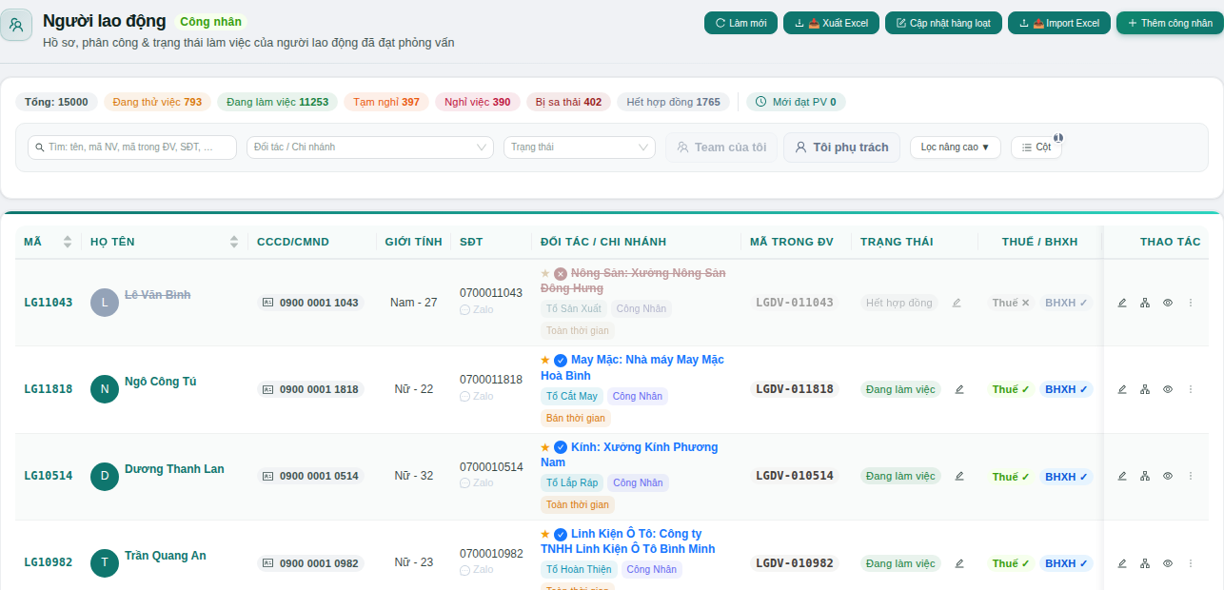This screenshot has height=590, width=1224.
Task: Open the Trạng thái filter dropdown
Action: pyautogui.click(x=580, y=147)
